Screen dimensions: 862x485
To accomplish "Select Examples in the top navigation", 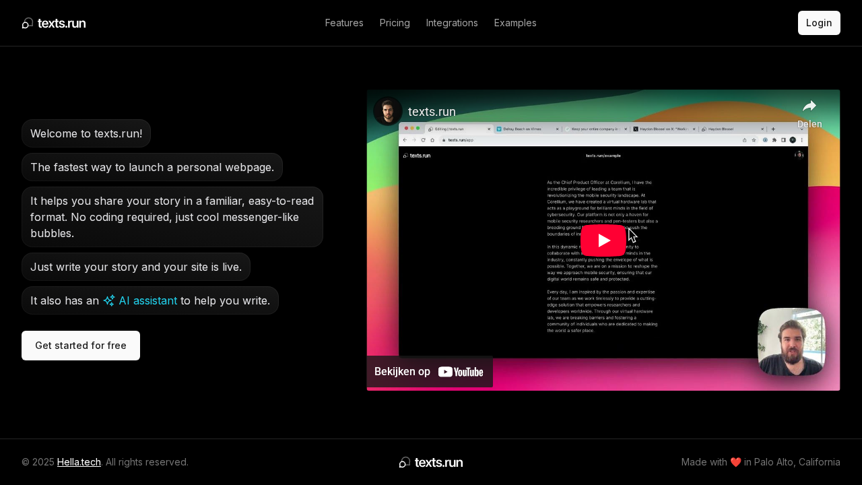I will (515, 23).
